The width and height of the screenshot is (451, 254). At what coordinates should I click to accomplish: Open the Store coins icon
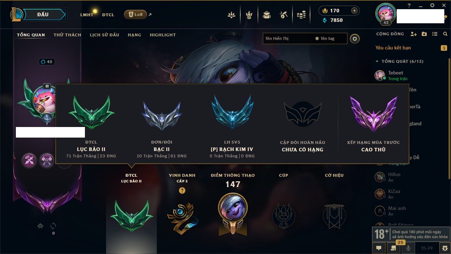pos(301,15)
